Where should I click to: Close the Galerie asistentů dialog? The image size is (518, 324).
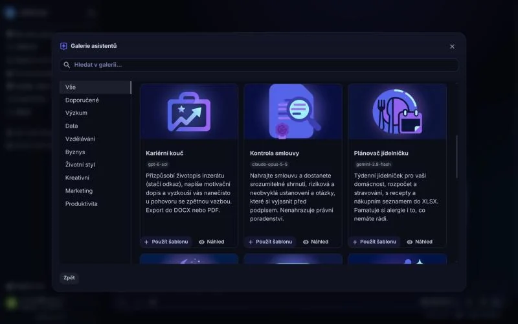452,47
